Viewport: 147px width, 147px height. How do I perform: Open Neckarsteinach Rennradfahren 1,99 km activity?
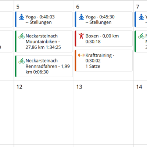[x=44, y=66]
